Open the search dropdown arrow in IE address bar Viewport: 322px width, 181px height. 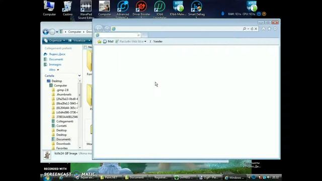tap(248, 29)
